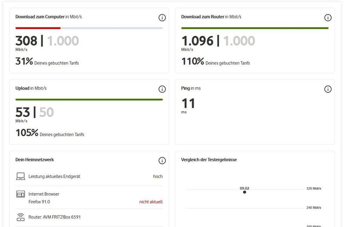Open info for Download zum Router

point(328,17)
